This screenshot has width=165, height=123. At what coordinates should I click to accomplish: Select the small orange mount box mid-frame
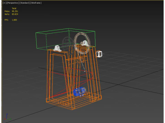coord(80,60)
